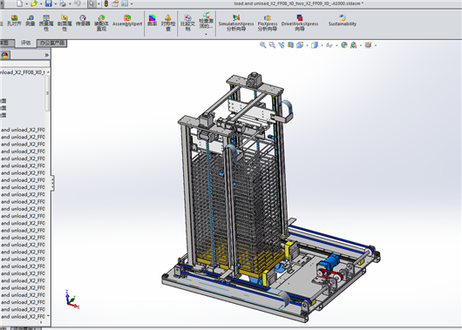Launch the SimulationXpress analysis wizard
The image size is (462, 330).
point(236,23)
